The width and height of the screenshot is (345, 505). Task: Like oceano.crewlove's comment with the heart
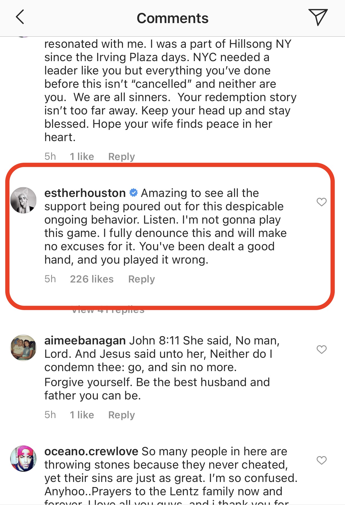321,461
